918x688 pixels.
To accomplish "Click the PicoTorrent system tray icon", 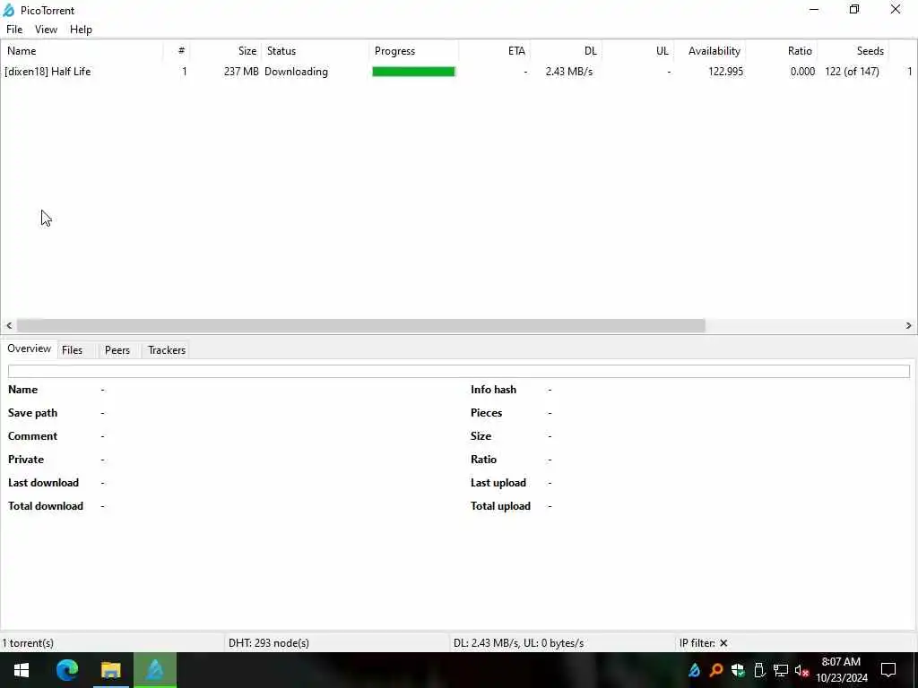I will (x=695, y=670).
